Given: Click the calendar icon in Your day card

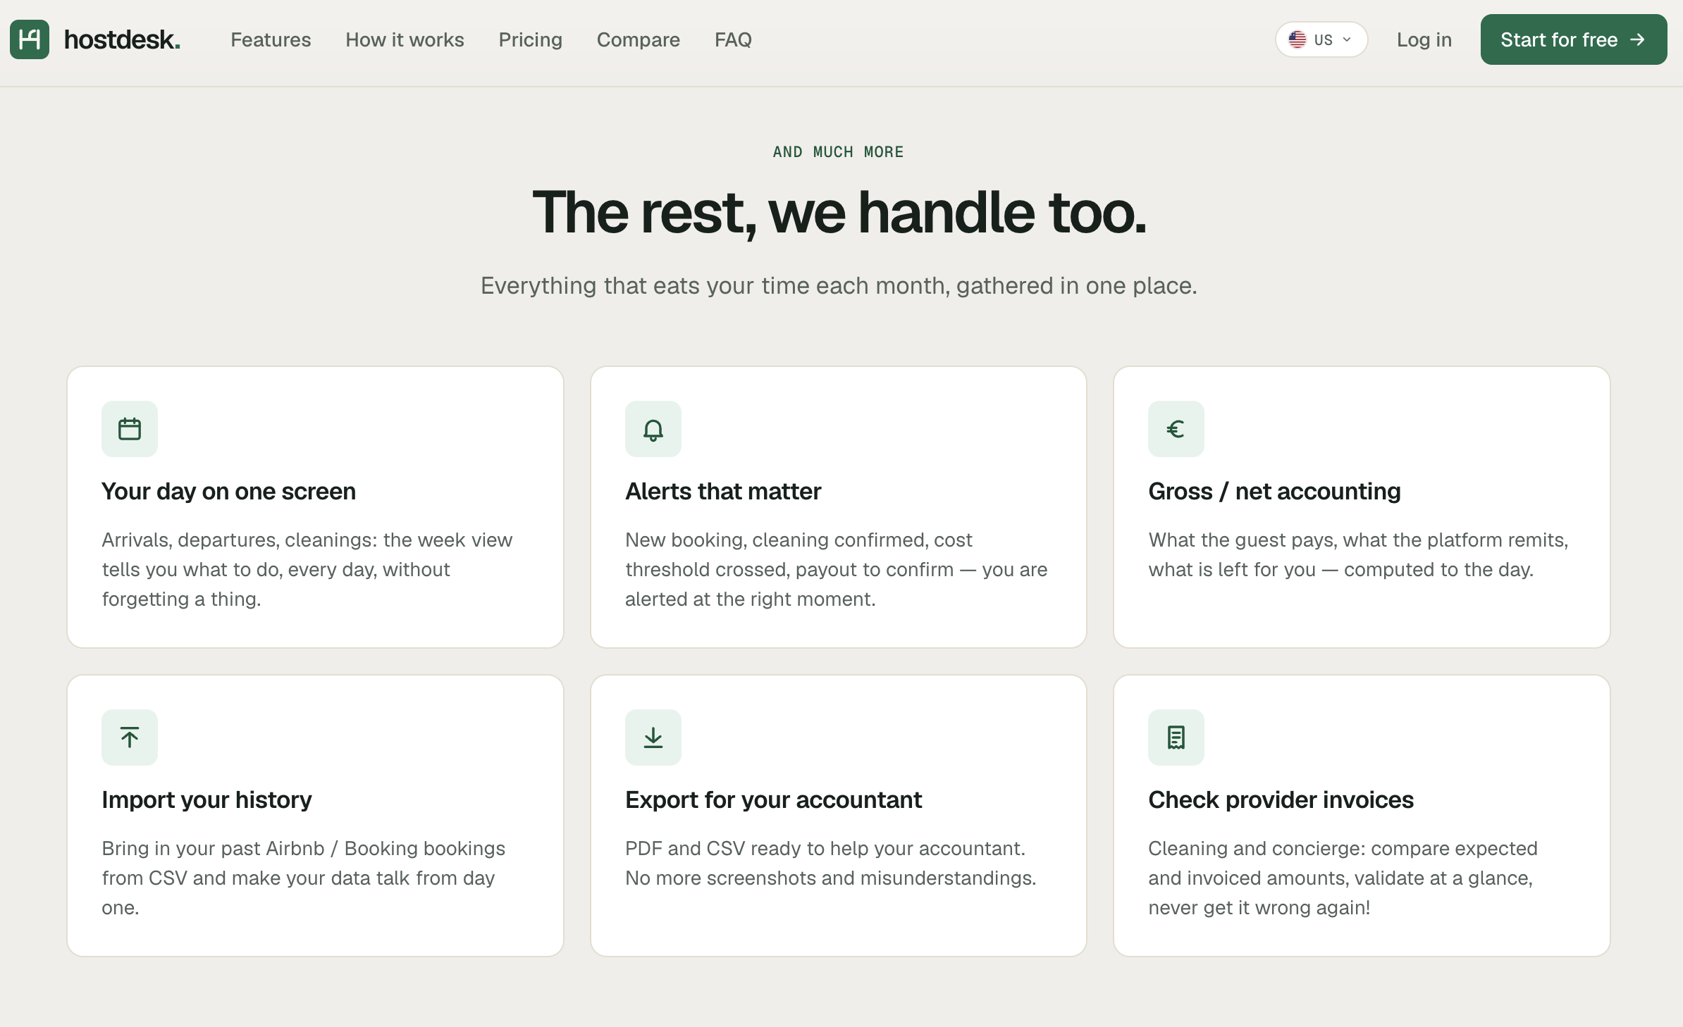Looking at the screenshot, I should (130, 429).
